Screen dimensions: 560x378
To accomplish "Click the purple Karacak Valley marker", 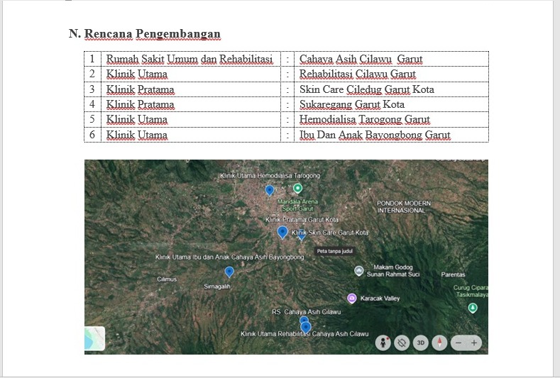I will pyautogui.click(x=352, y=298).
